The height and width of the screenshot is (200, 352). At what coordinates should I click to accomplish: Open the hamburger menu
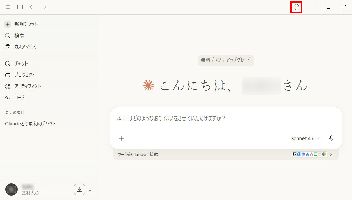(7, 7)
